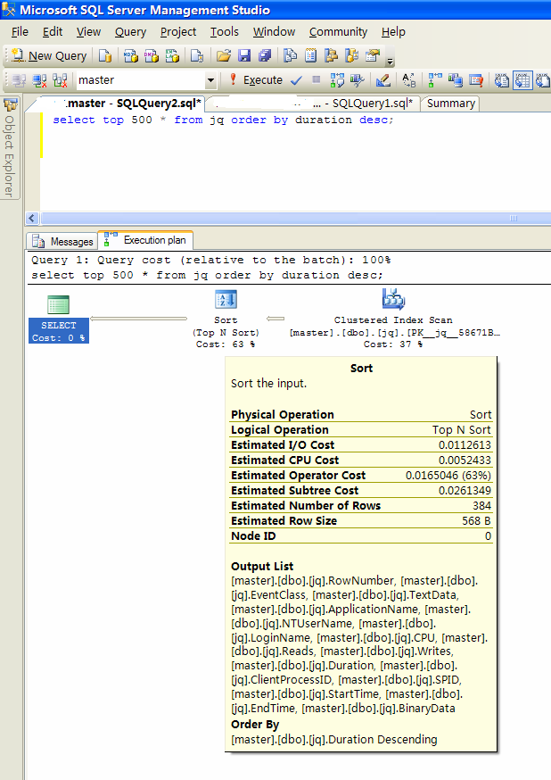Parse the query with the checkmark icon
551x780 pixels.
[x=296, y=80]
